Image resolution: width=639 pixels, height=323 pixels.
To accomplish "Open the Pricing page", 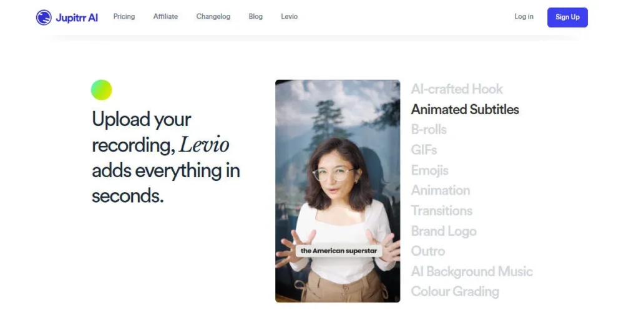I will click(124, 17).
